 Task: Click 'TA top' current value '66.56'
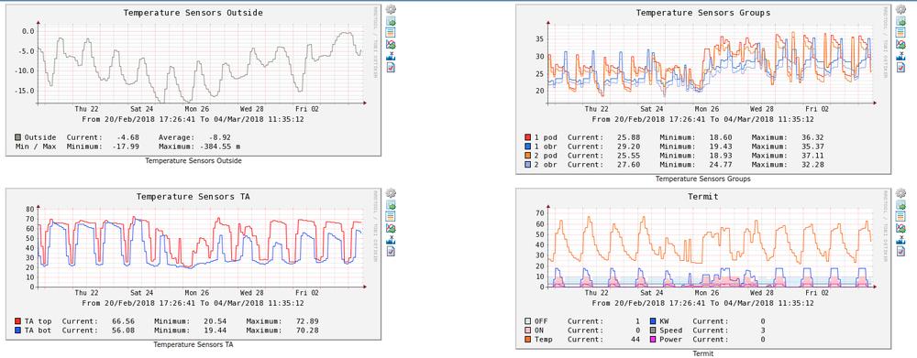(123, 321)
